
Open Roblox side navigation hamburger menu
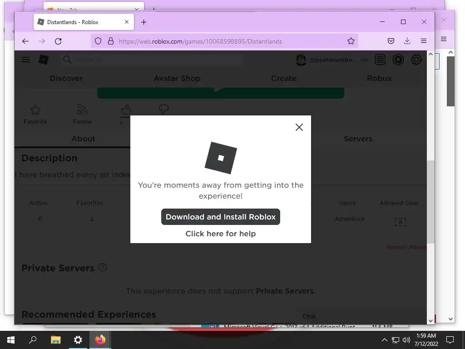pyautogui.click(x=26, y=60)
